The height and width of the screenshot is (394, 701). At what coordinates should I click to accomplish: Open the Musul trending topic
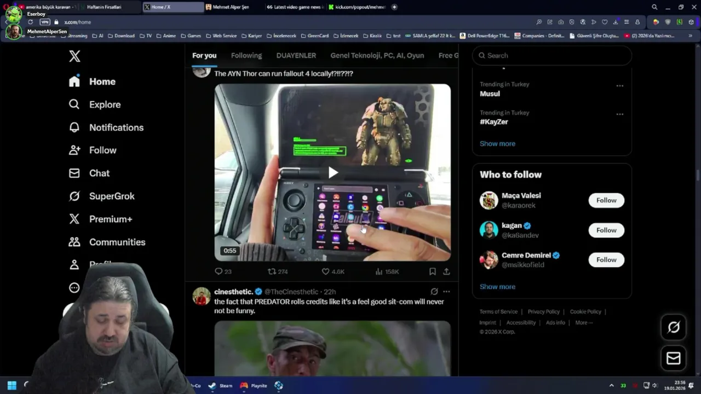(x=490, y=94)
